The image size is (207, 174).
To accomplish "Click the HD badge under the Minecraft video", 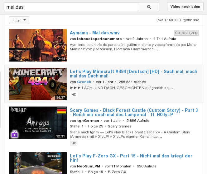I will pyautogui.click(x=74, y=94).
